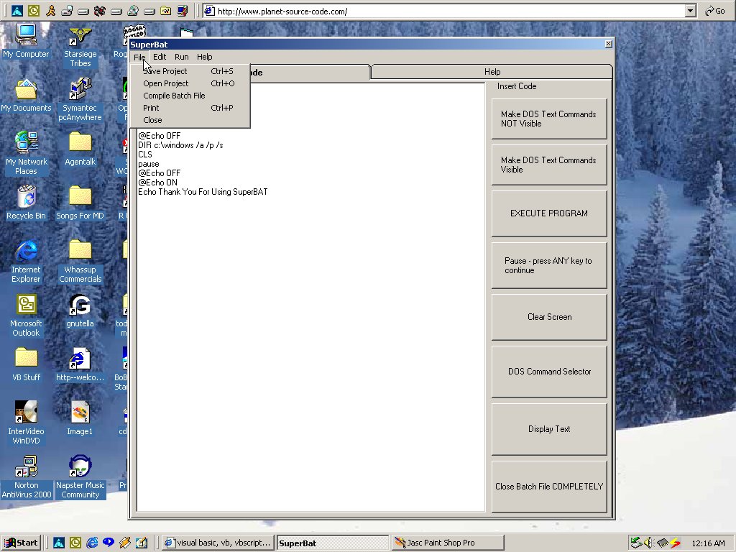The width and height of the screenshot is (736, 552).
Task: Open the gnutella desktop shortcut
Action: click(80, 305)
